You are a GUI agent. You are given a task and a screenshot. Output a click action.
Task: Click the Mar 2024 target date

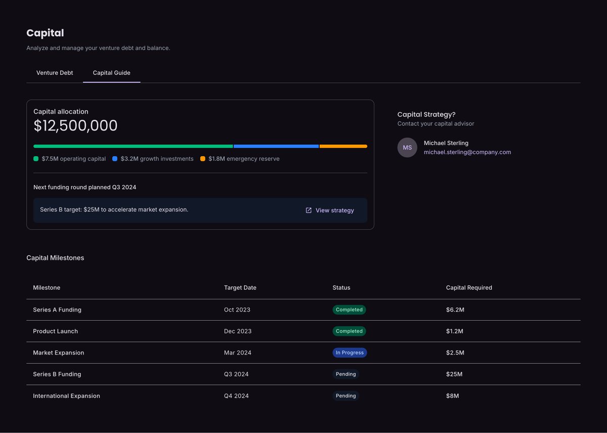coord(238,353)
